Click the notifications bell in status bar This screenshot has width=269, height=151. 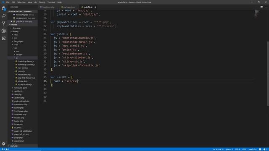265,149
